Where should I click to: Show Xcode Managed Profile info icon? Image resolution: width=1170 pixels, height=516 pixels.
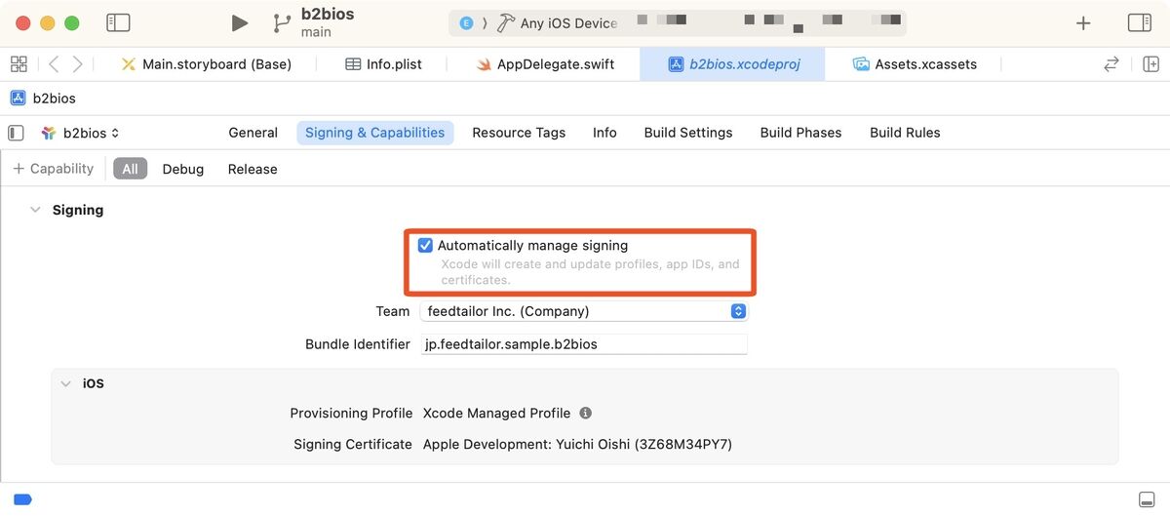tap(586, 413)
